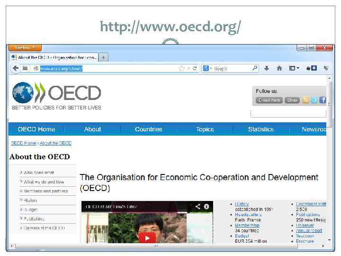Open the Topics menu item
This screenshot has height=256, width=341.
(205, 129)
